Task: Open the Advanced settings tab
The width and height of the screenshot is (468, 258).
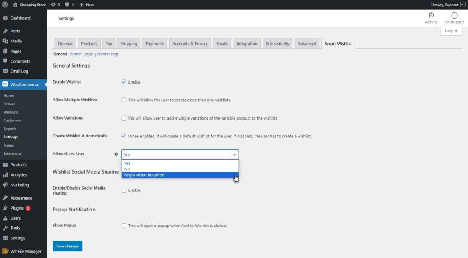Action: pyautogui.click(x=307, y=43)
